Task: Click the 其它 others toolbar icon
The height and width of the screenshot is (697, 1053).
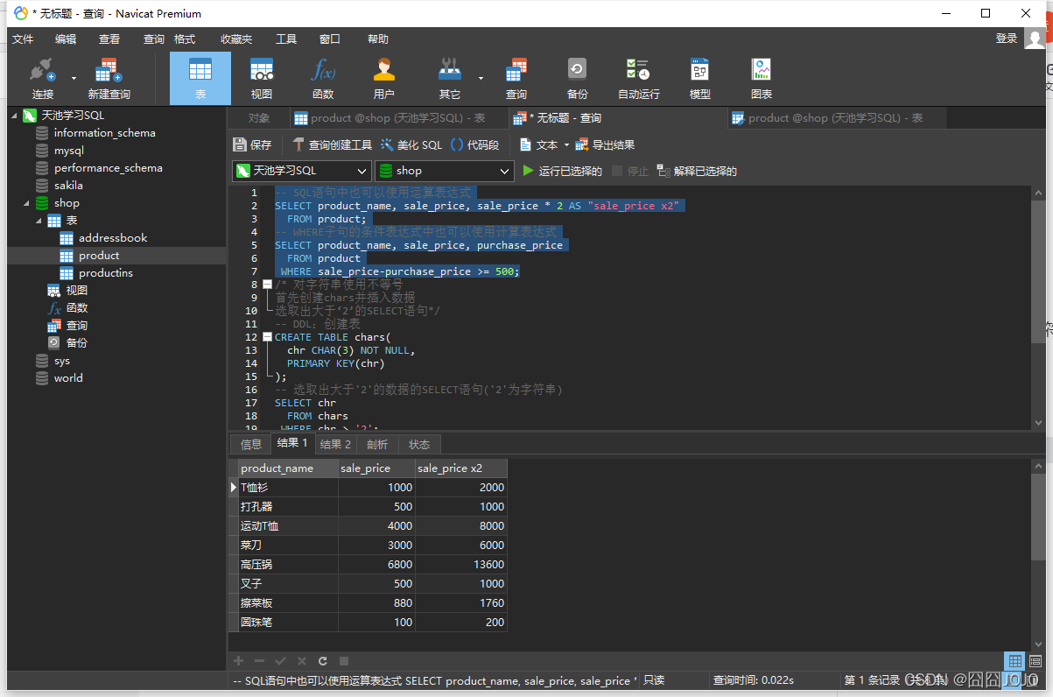Action: (449, 79)
